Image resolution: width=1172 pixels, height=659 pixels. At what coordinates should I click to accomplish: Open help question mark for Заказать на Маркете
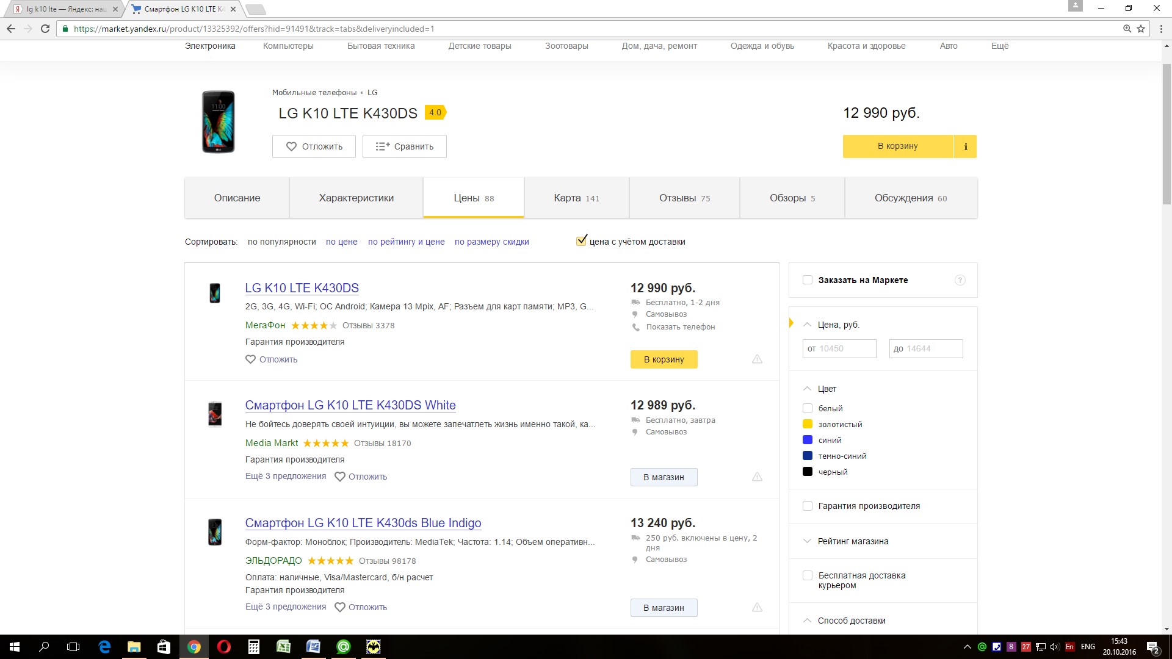pyautogui.click(x=960, y=280)
